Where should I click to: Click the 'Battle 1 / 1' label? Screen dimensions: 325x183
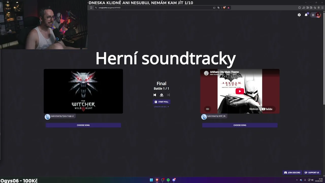tap(161, 88)
